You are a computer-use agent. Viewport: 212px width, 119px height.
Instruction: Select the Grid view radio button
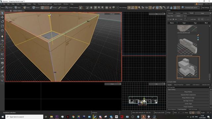click(173, 19)
